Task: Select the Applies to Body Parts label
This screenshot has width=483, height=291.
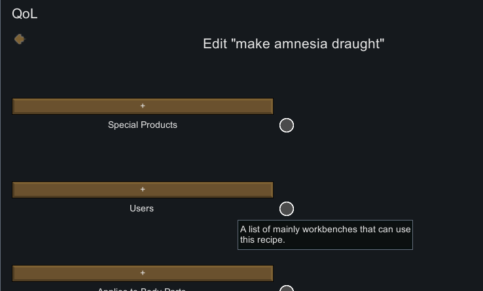Action: [142, 289]
